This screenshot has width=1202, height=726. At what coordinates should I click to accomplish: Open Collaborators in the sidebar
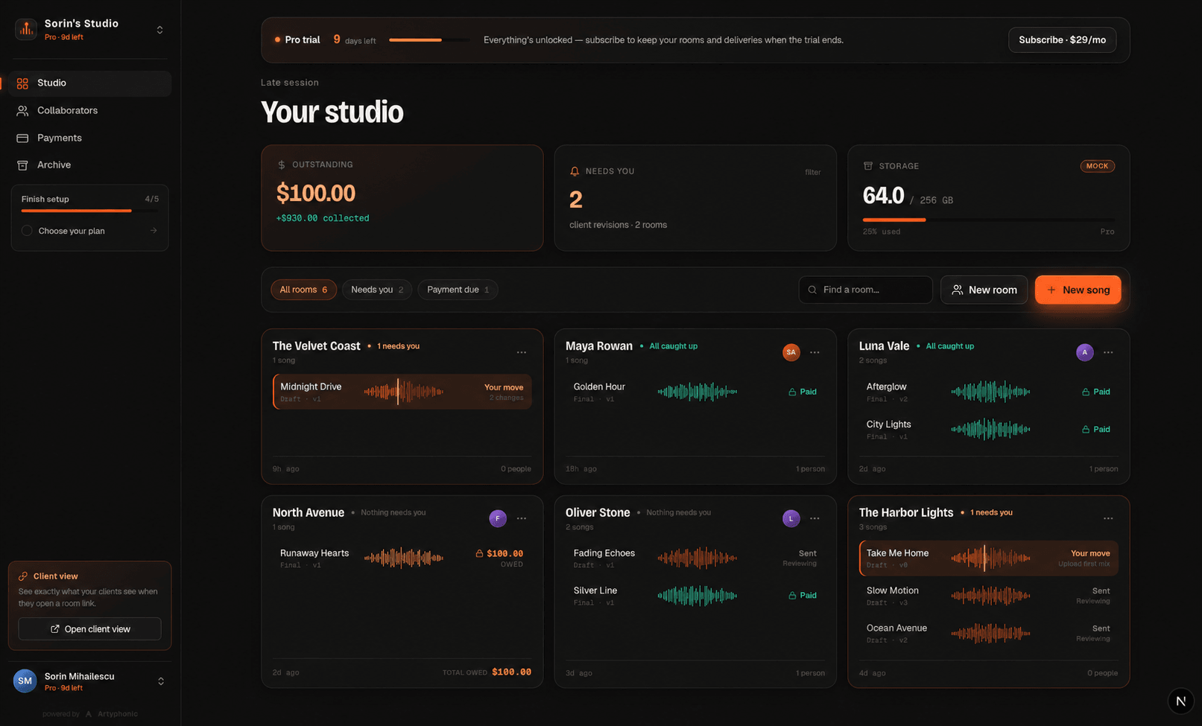pos(89,110)
